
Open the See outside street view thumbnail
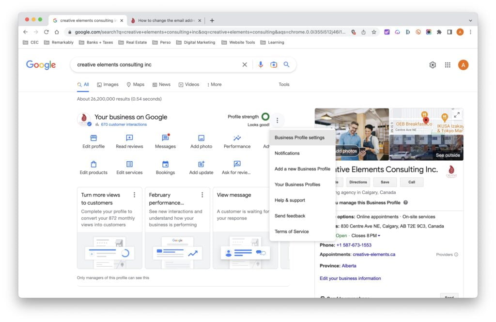[426, 148]
